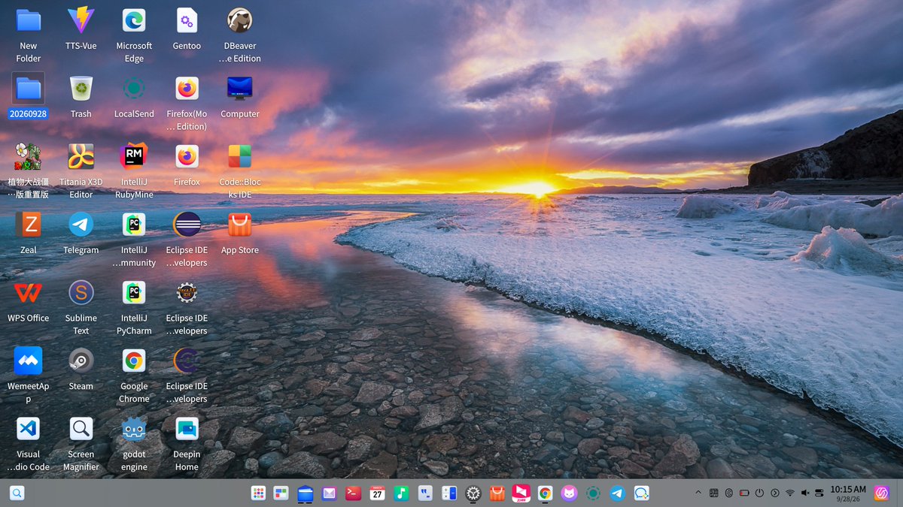Open the quick settings toggles panel
The width and height of the screenshot is (903, 507).
coord(820,493)
